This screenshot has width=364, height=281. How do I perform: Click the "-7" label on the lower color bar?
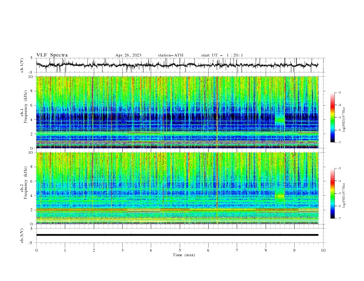pyautogui.click(x=339, y=218)
